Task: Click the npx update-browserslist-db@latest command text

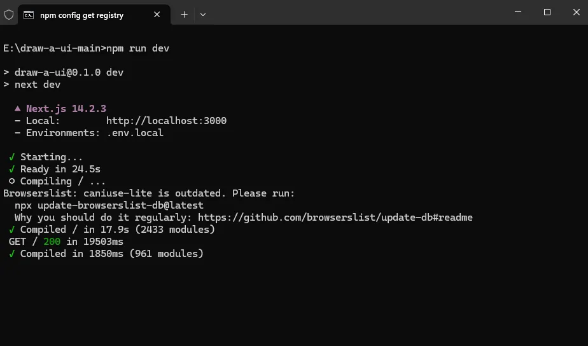Action: (x=109, y=205)
